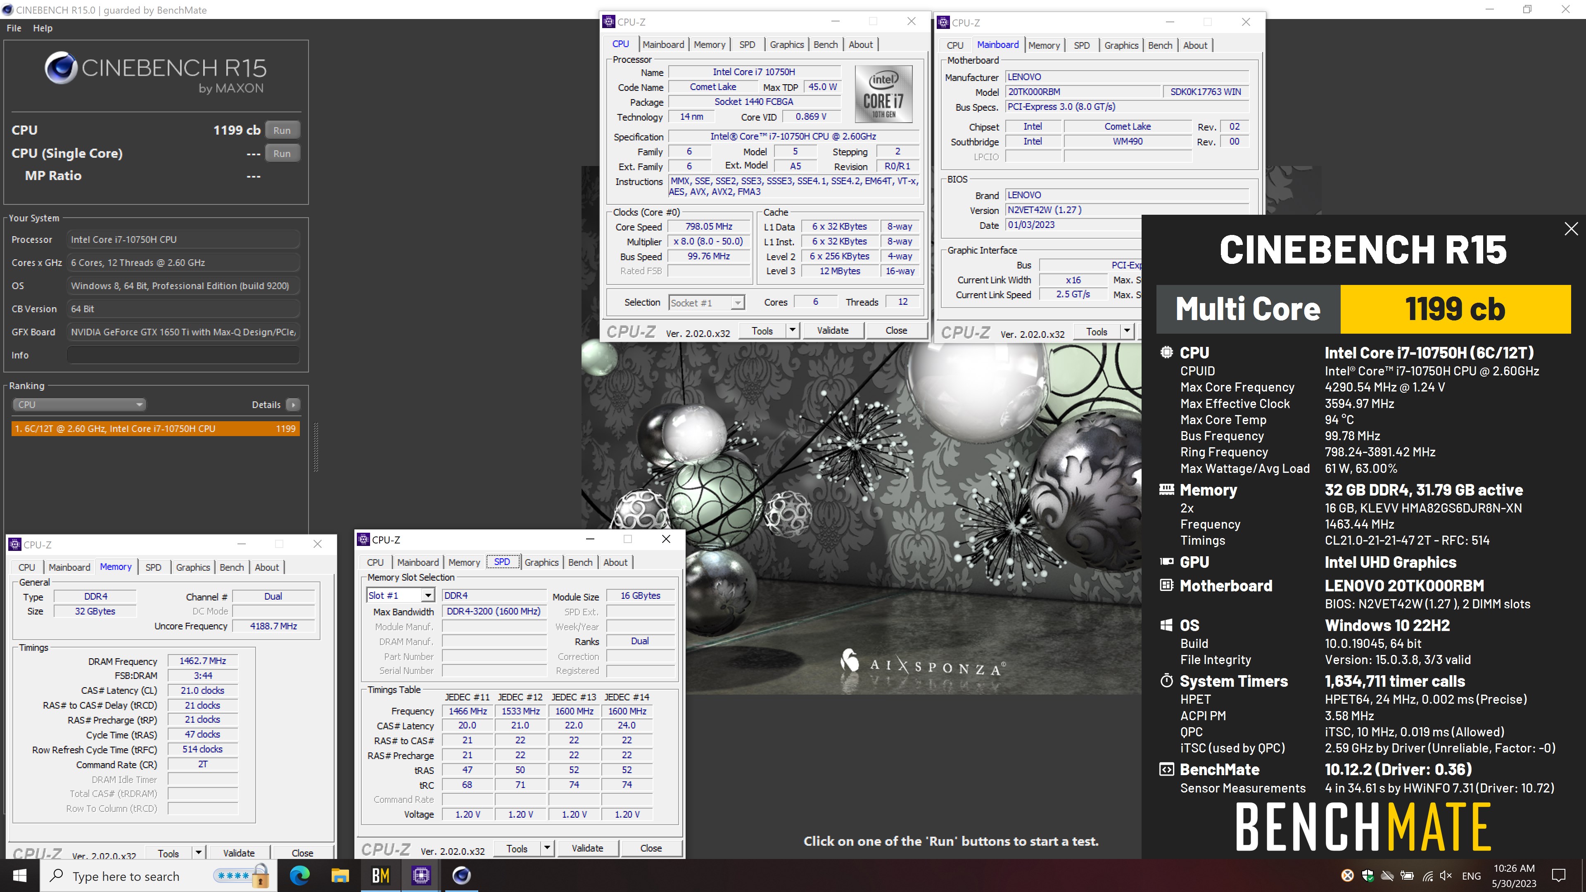Viewport: 1586px width, 892px height.
Task: Click the CPU-Z window icon in SPD tab window
Action: [363, 539]
